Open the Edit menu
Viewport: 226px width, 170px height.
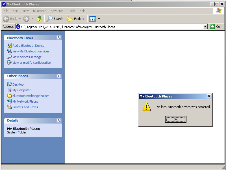click(x=15, y=11)
